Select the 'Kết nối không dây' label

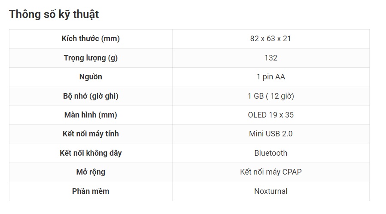pos(91,153)
